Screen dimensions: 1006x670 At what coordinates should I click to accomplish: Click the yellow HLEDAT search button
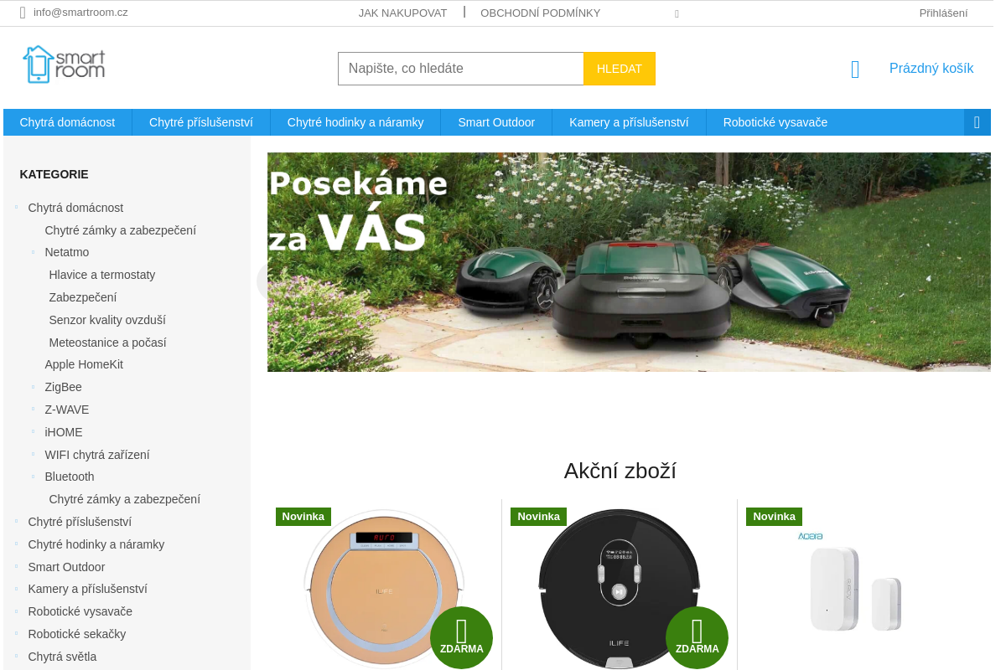620,69
